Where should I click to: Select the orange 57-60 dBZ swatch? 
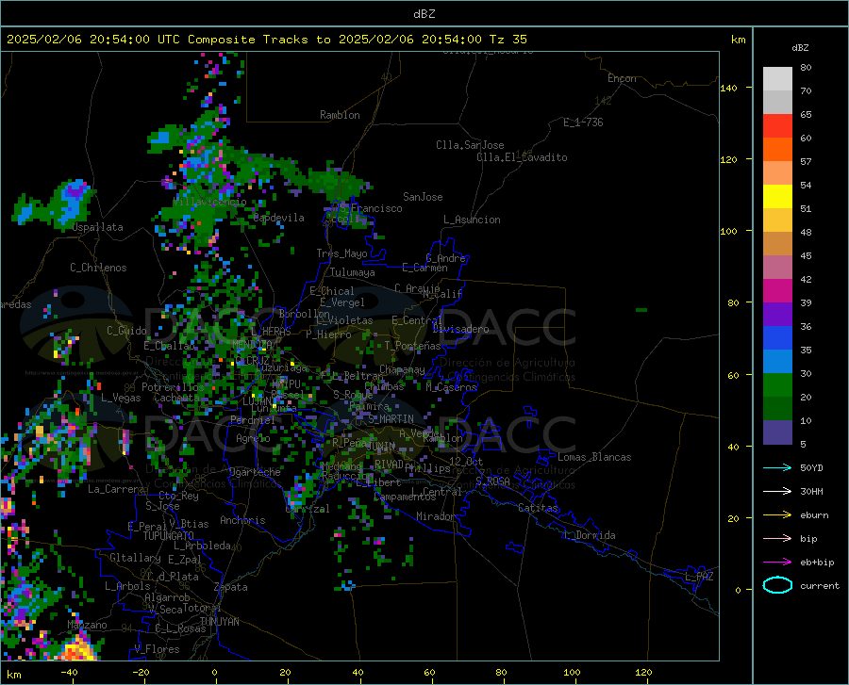pos(777,150)
